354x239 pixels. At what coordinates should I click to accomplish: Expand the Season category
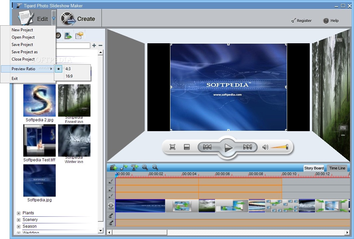click(x=19, y=226)
